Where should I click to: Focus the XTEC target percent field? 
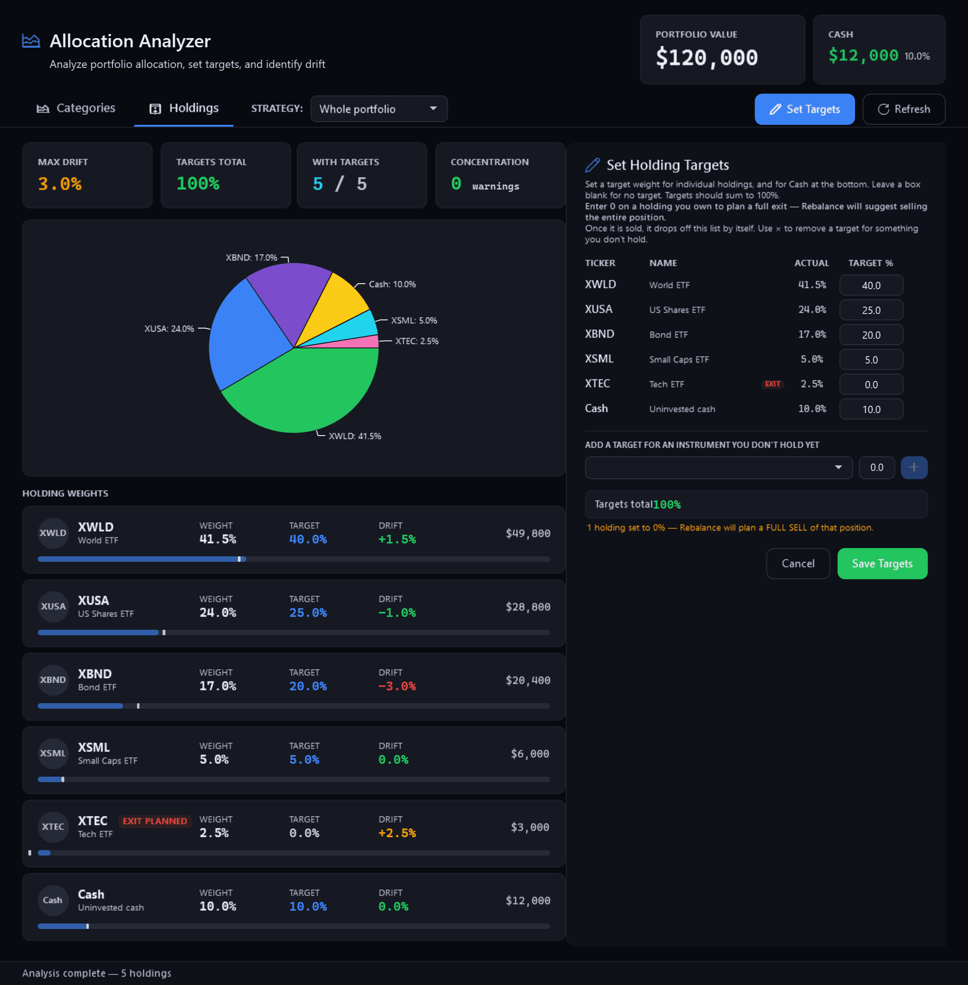coord(871,384)
